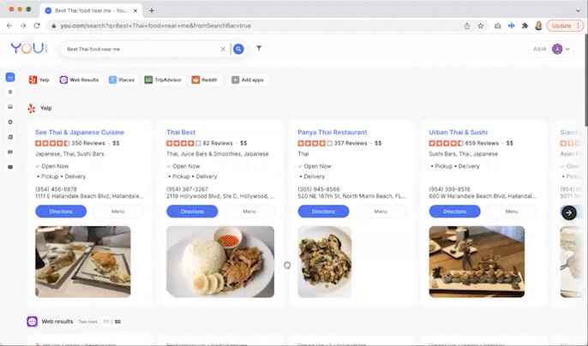The image size is (588, 346).
Task: Click the address bar URL
Action: click(156, 26)
